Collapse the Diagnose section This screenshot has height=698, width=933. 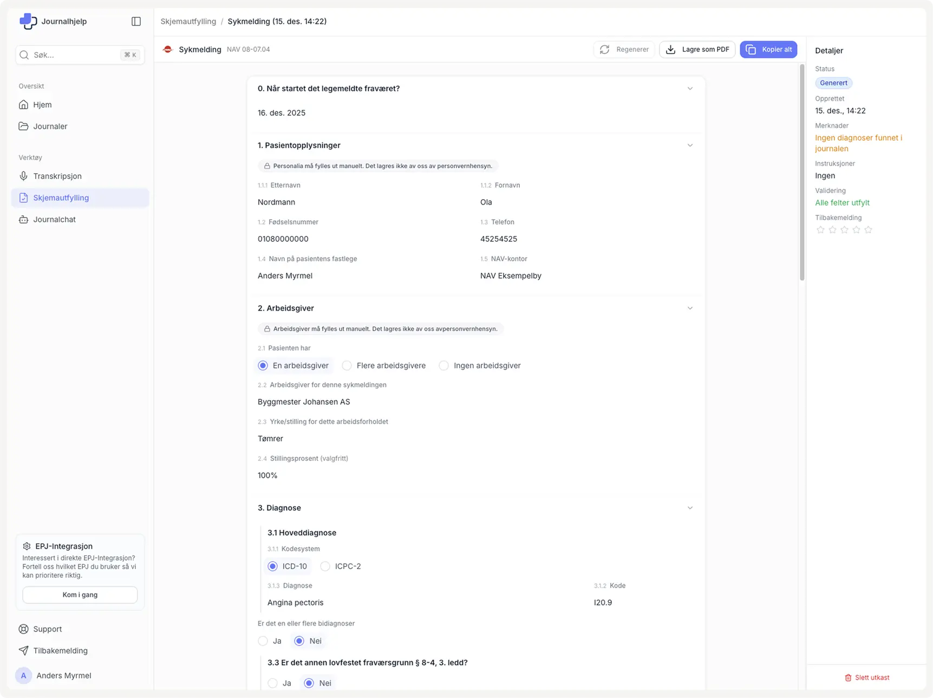pos(690,508)
